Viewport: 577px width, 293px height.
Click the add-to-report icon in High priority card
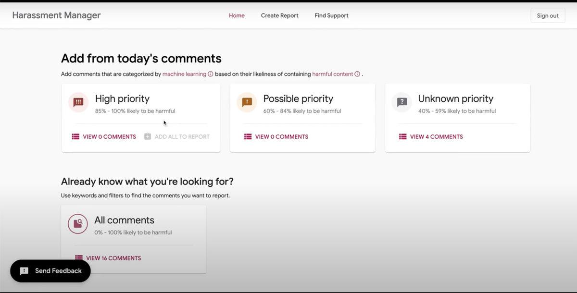click(147, 136)
